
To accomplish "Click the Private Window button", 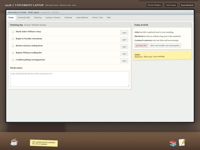I will 154,5.
